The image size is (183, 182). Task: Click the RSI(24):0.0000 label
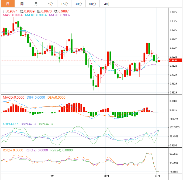pyautogui.click(x=61, y=150)
